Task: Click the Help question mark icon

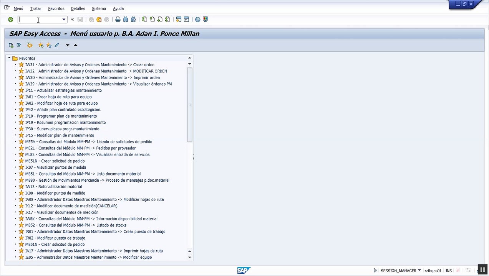Action: click(x=197, y=20)
